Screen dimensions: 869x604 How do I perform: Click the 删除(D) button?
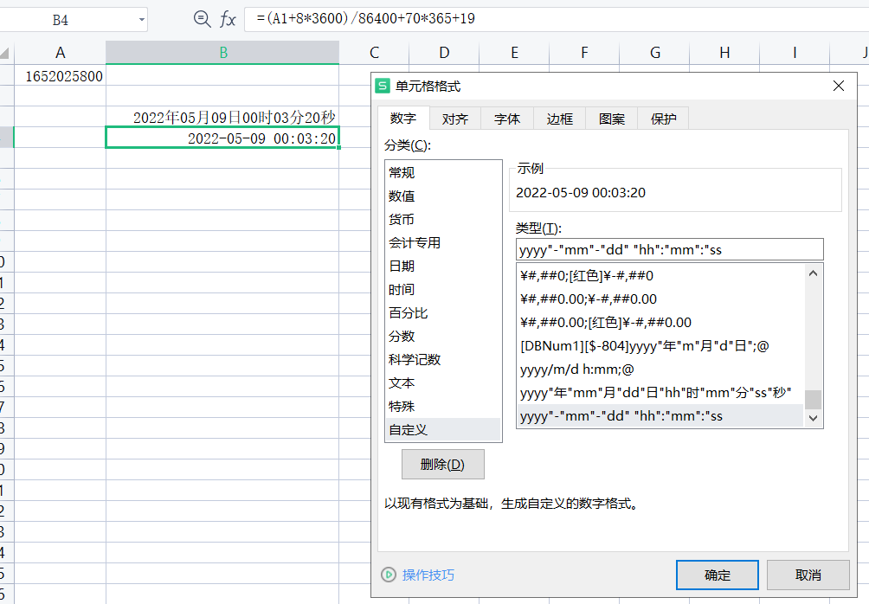(x=442, y=465)
